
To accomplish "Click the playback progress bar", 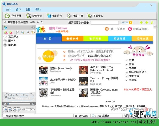I will point(19,104).
